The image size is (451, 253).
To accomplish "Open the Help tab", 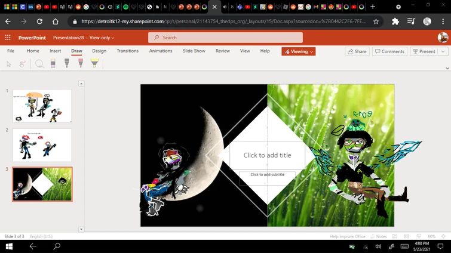I will [x=265, y=51].
